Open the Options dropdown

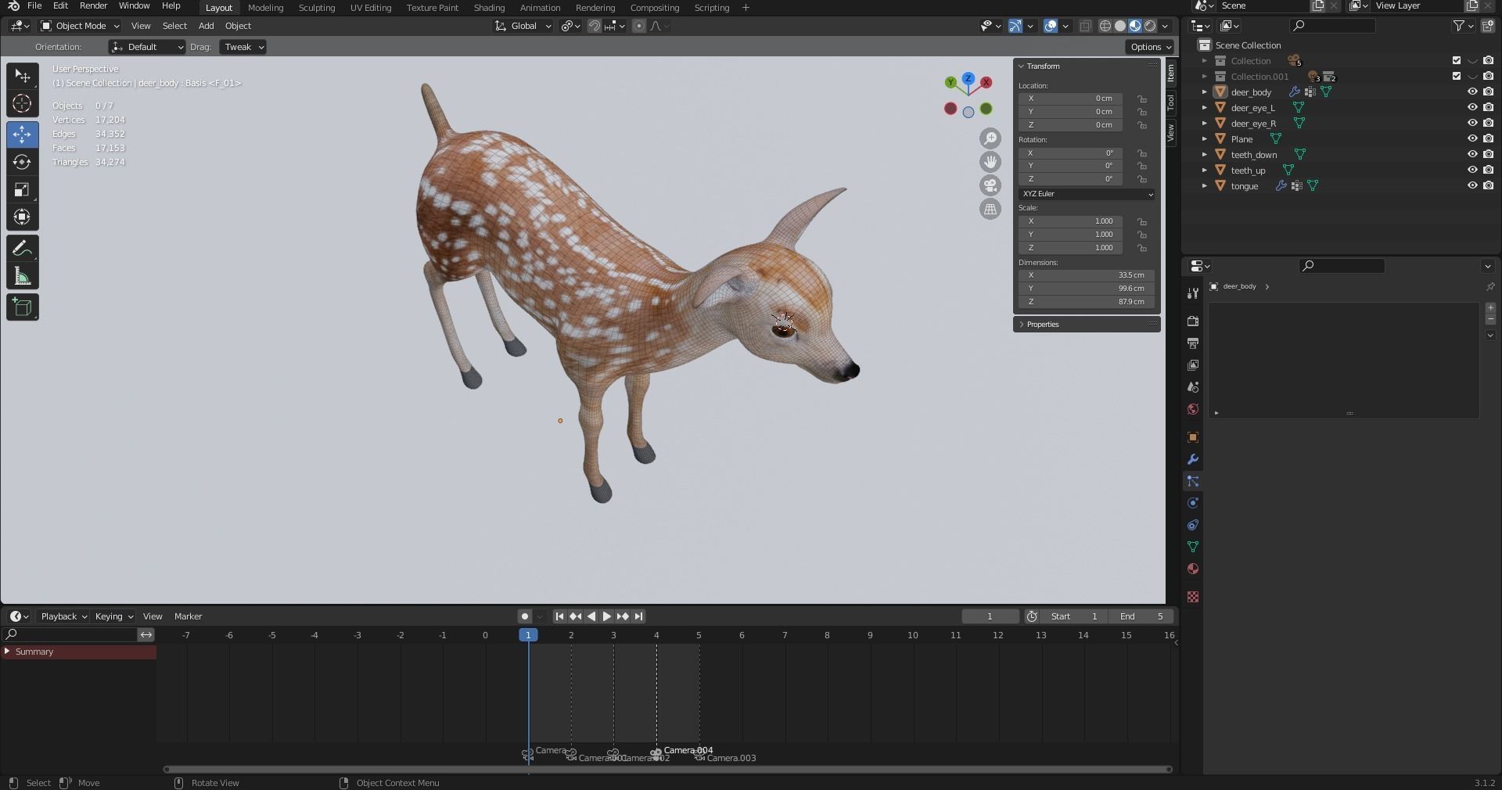[x=1151, y=47]
